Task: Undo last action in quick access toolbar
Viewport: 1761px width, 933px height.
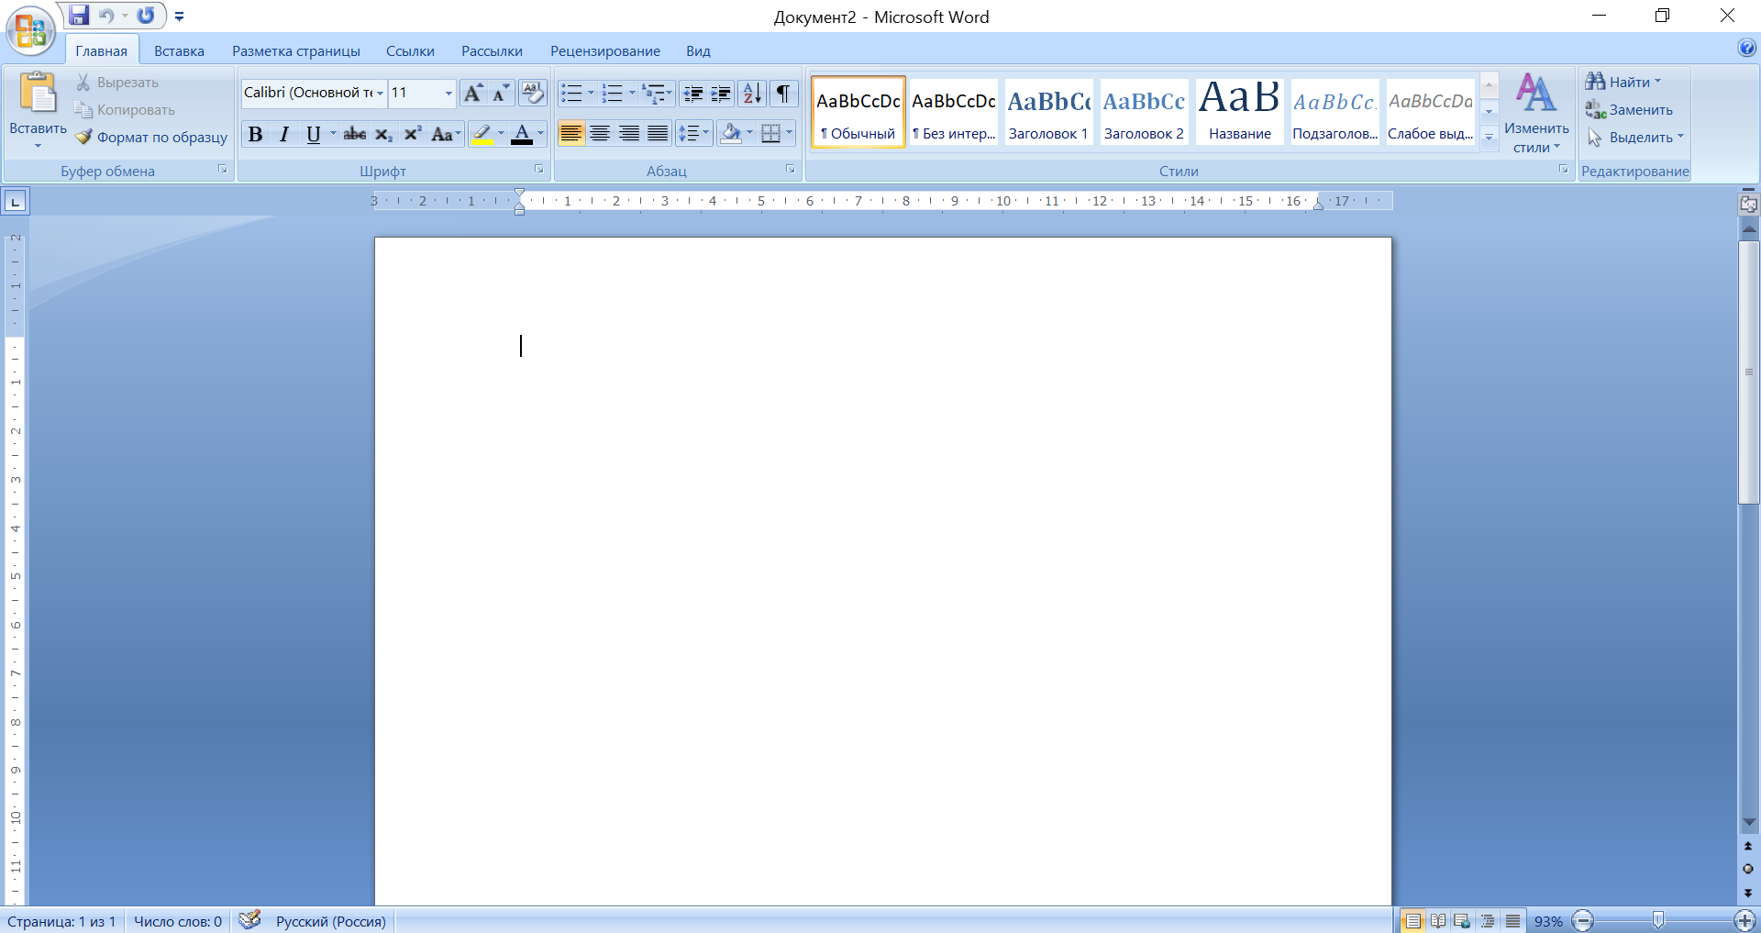Action: tap(106, 16)
